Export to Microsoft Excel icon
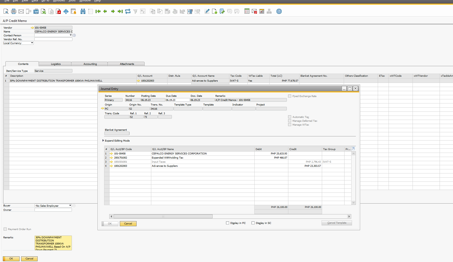This screenshot has width=453, height=262. pyautogui.click(x=44, y=11)
